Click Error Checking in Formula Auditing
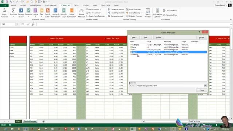Screen dimensions: 233x131 133,13
